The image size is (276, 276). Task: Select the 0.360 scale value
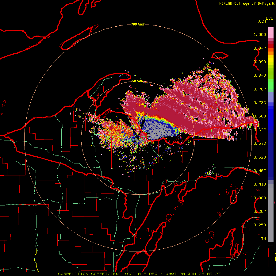260,198
